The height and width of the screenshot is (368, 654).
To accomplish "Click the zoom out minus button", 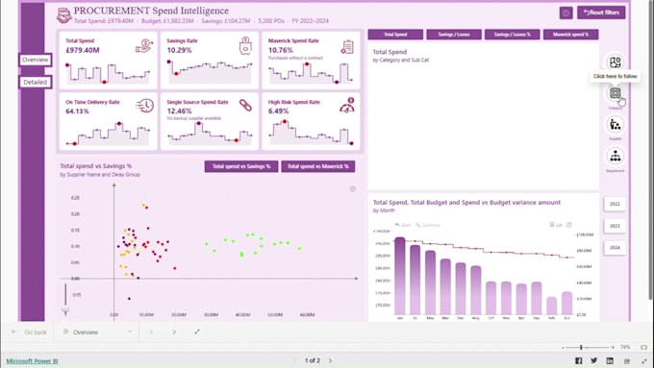I will click(563, 347).
